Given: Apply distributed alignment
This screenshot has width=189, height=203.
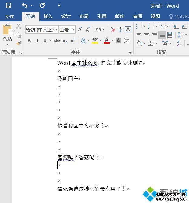Looking at the screenshot, I should [x=170, y=35].
